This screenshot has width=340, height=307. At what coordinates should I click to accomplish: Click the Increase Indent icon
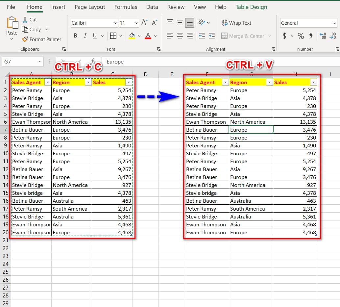(x=212, y=36)
